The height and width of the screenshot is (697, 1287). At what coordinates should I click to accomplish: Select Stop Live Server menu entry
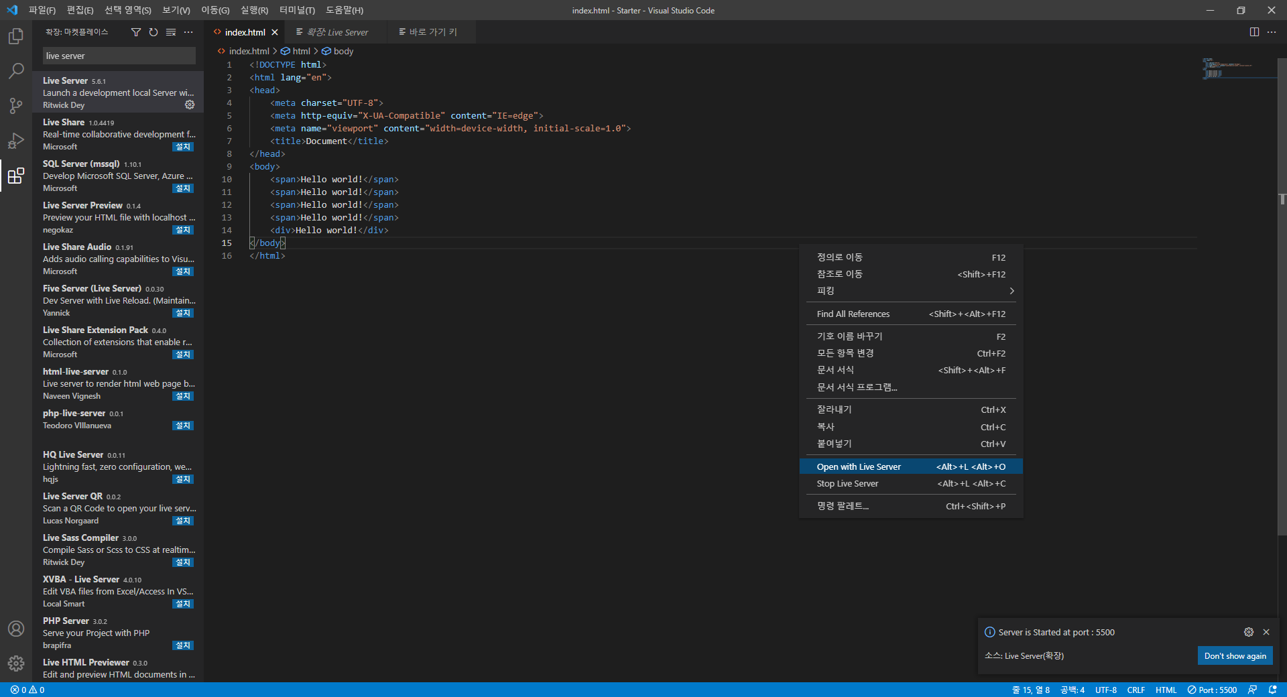pyautogui.click(x=911, y=483)
